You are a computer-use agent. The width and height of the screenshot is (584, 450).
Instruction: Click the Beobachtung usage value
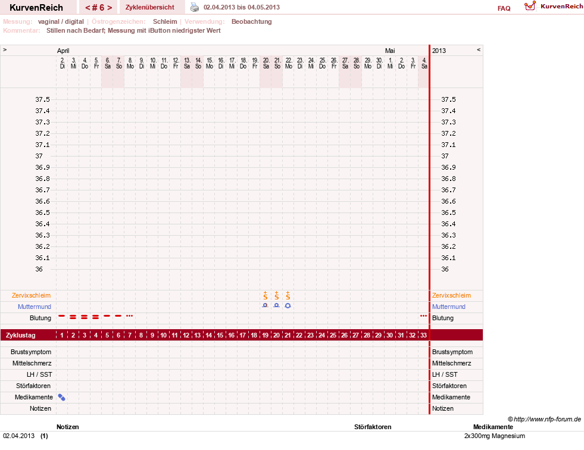pyautogui.click(x=252, y=21)
